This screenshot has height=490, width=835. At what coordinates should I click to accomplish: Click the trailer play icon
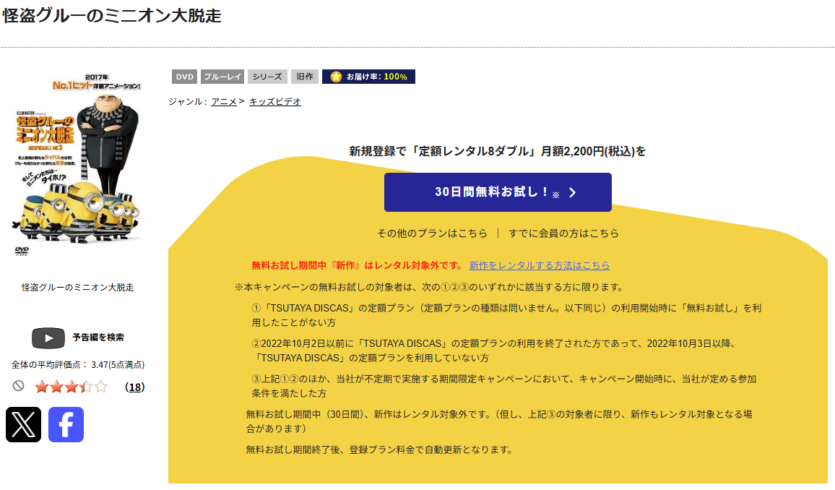coord(48,338)
